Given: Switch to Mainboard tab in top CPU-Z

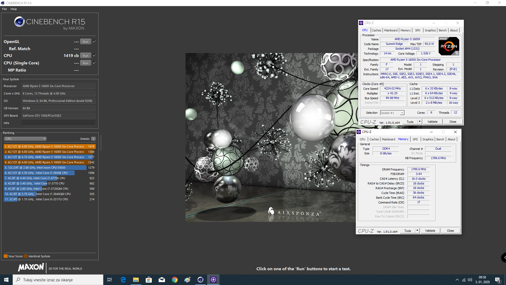Looking at the screenshot, I should [x=391, y=30].
